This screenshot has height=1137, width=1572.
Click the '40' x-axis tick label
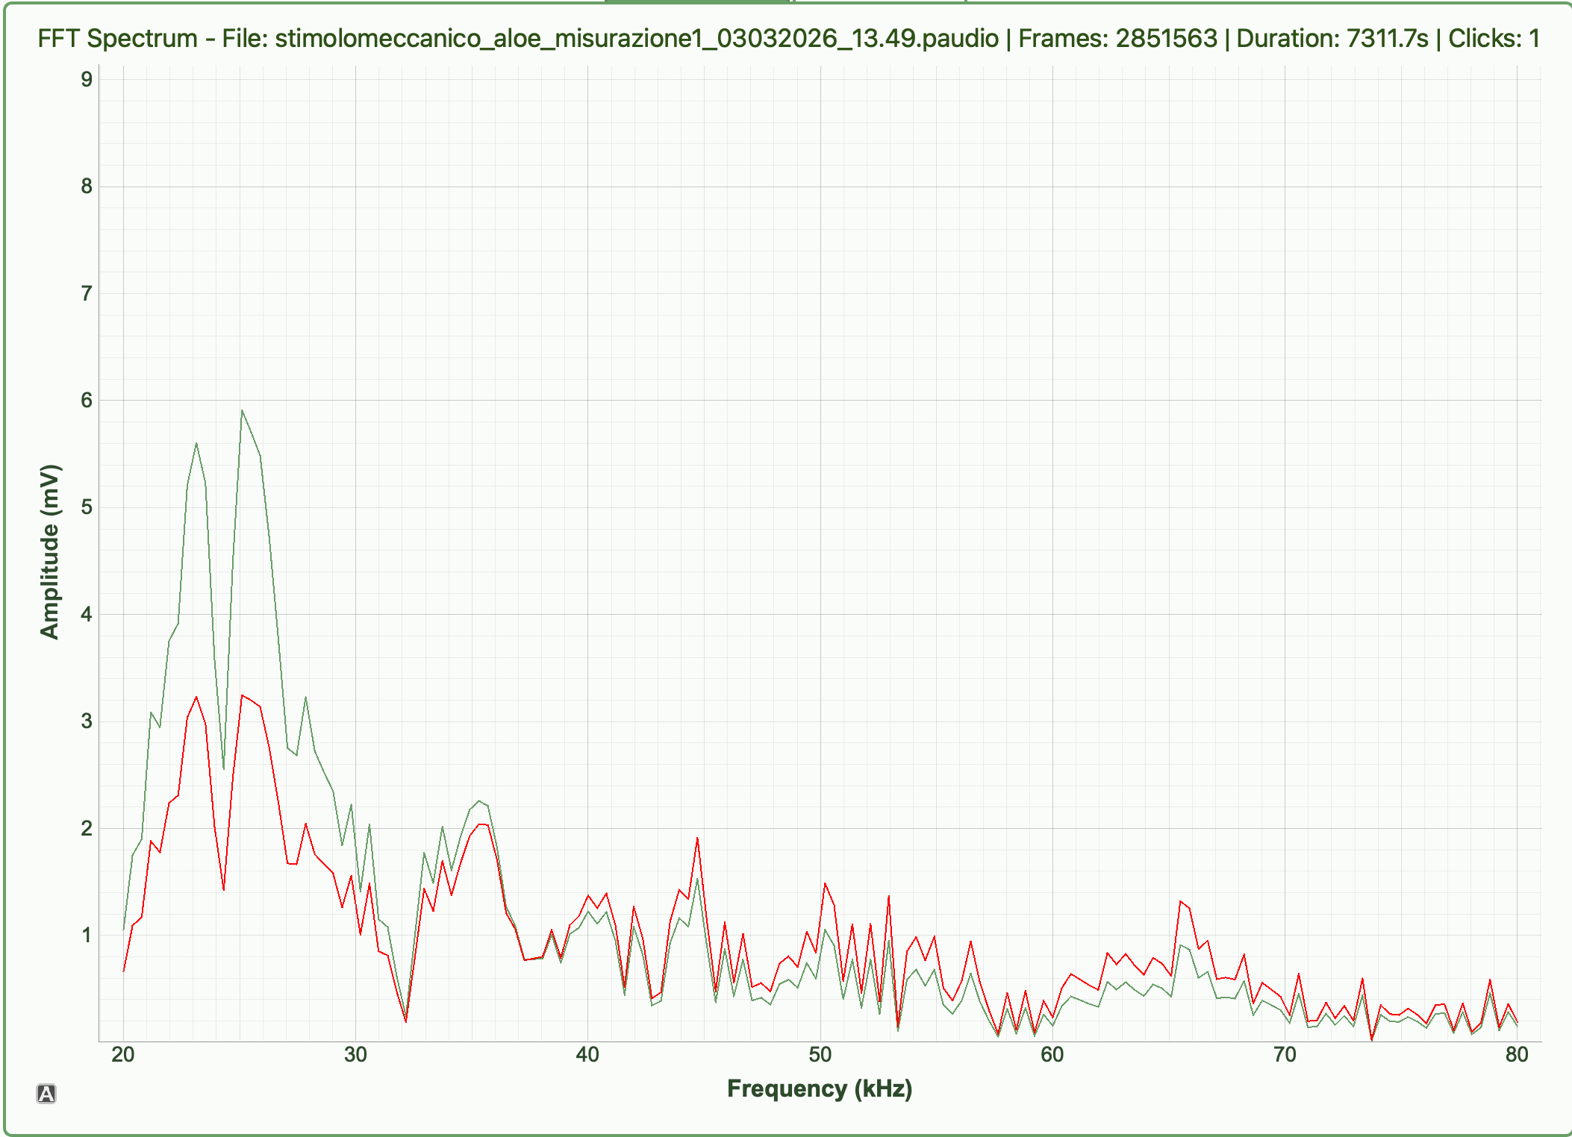(x=587, y=1054)
